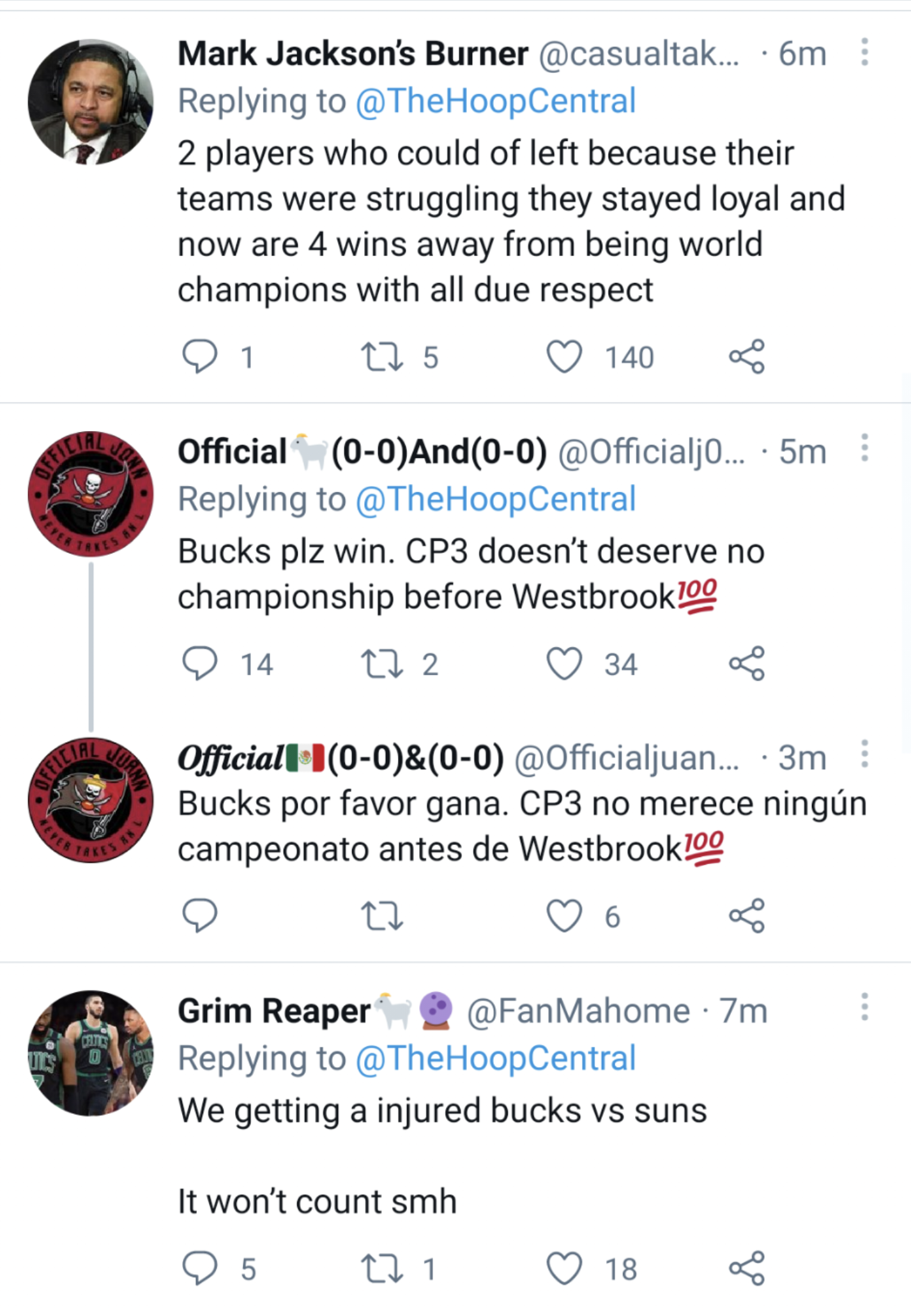Screen dimensions: 911x1308
Task: Reply to the "Bucks por favor gana" tweet
Action: pos(200,916)
